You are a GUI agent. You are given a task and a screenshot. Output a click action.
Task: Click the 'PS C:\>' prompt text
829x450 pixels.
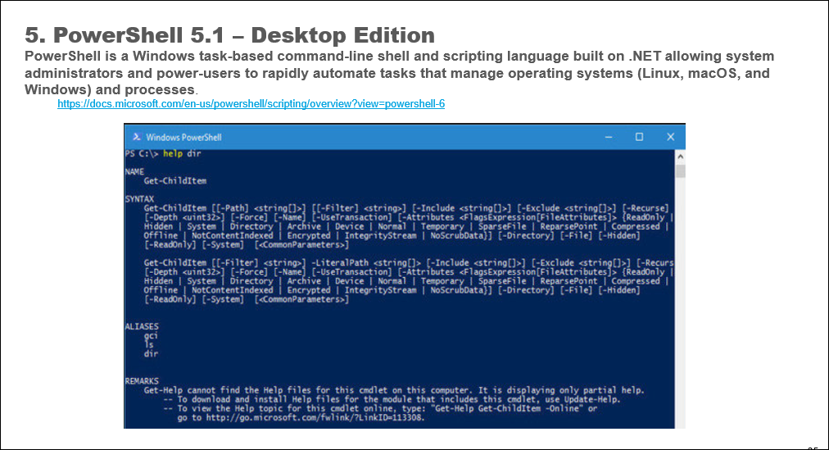(x=142, y=153)
